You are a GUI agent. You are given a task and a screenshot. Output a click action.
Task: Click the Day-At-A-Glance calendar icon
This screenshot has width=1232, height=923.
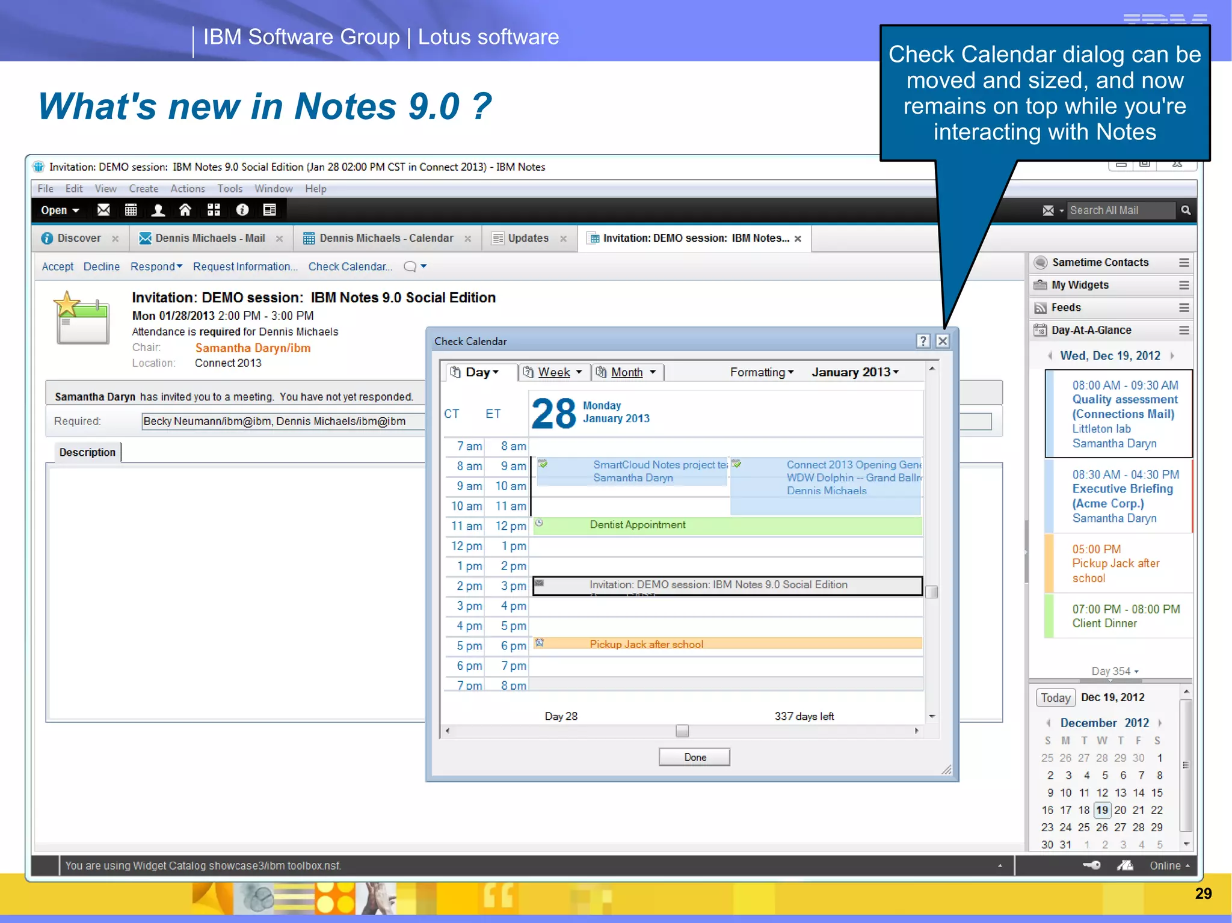(x=1040, y=330)
